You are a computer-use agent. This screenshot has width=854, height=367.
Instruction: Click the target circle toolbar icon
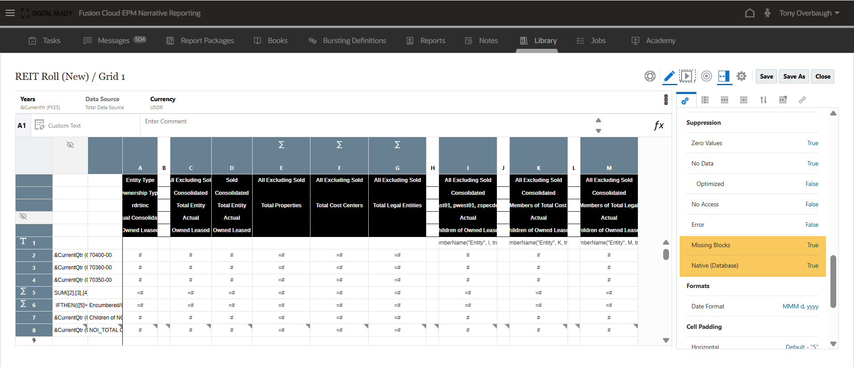pos(706,76)
